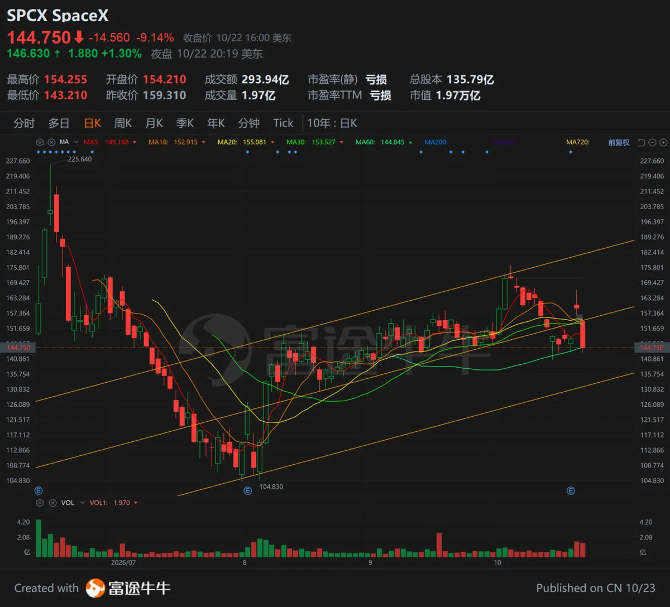Switch to the 分时 intraday tab
Screen dimensions: 670x607
tap(24, 123)
